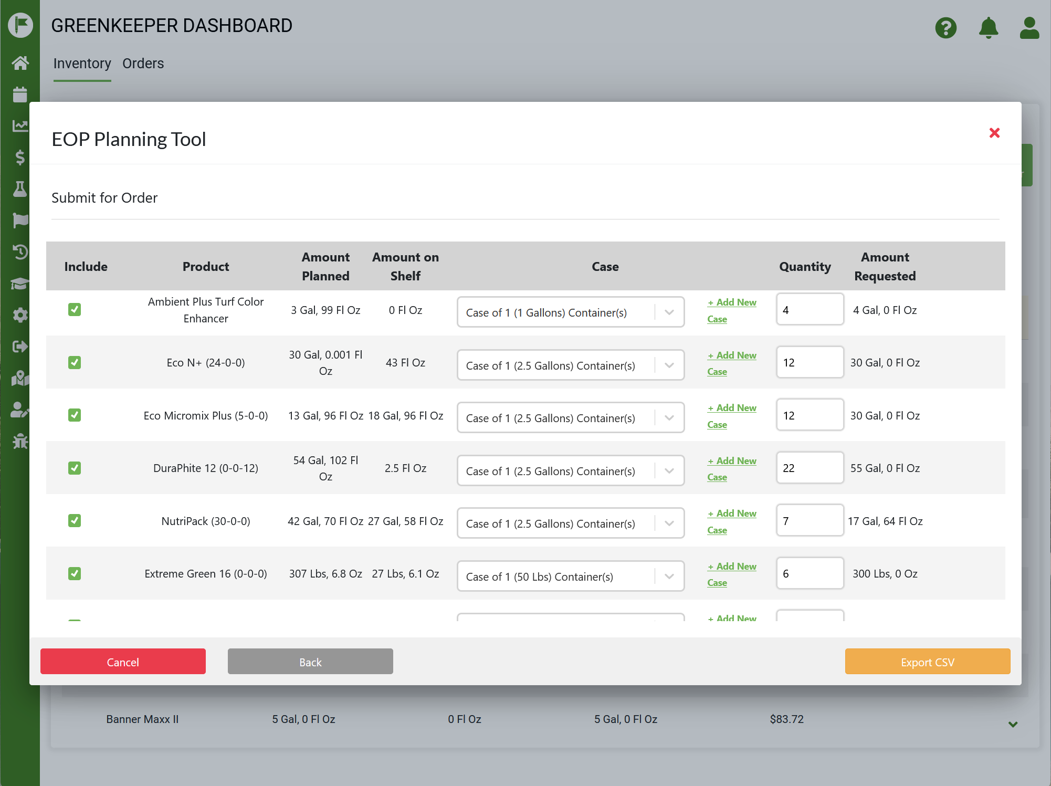Click the Back button
The image size is (1051, 786).
310,662
